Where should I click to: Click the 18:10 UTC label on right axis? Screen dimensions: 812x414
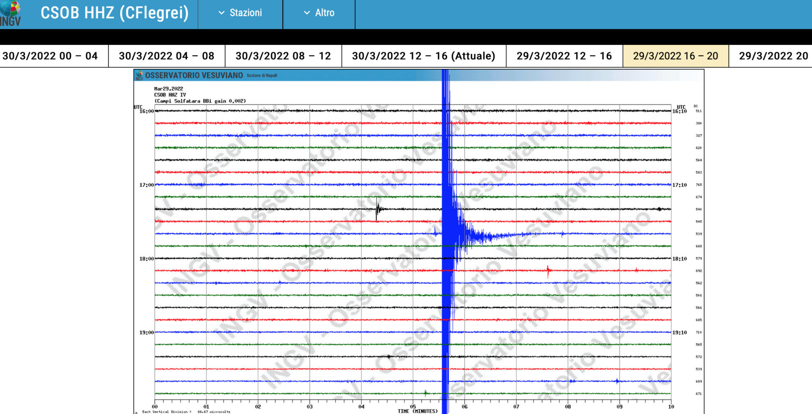click(680, 259)
